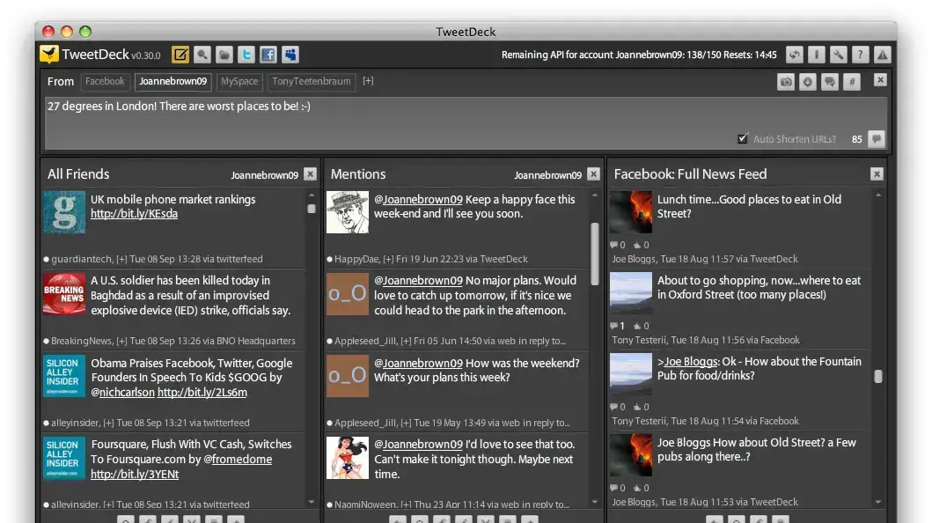
Task: Click Joannebrown09 label in All Friends header
Action: [265, 175]
